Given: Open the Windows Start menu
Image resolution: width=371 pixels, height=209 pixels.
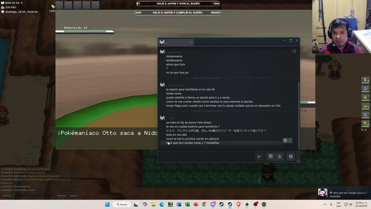Looking at the screenshot, I should pos(107,204).
